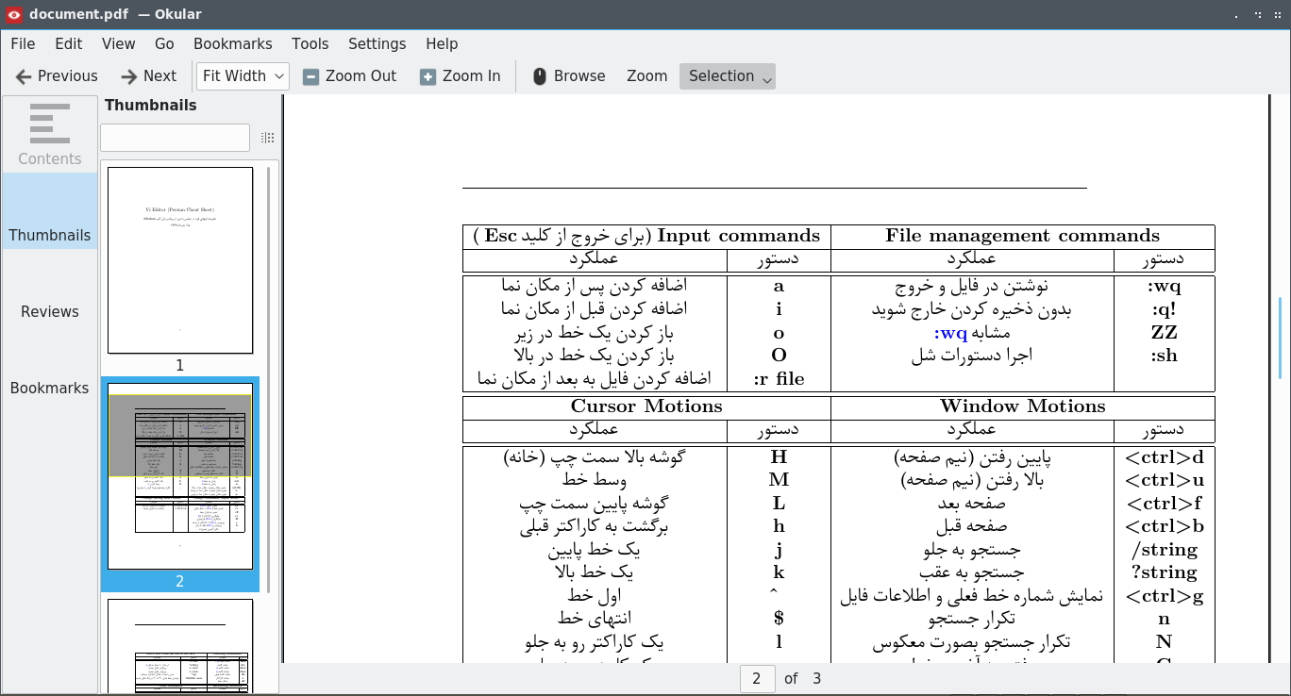Click the Zoom In plus icon

(428, 76)
